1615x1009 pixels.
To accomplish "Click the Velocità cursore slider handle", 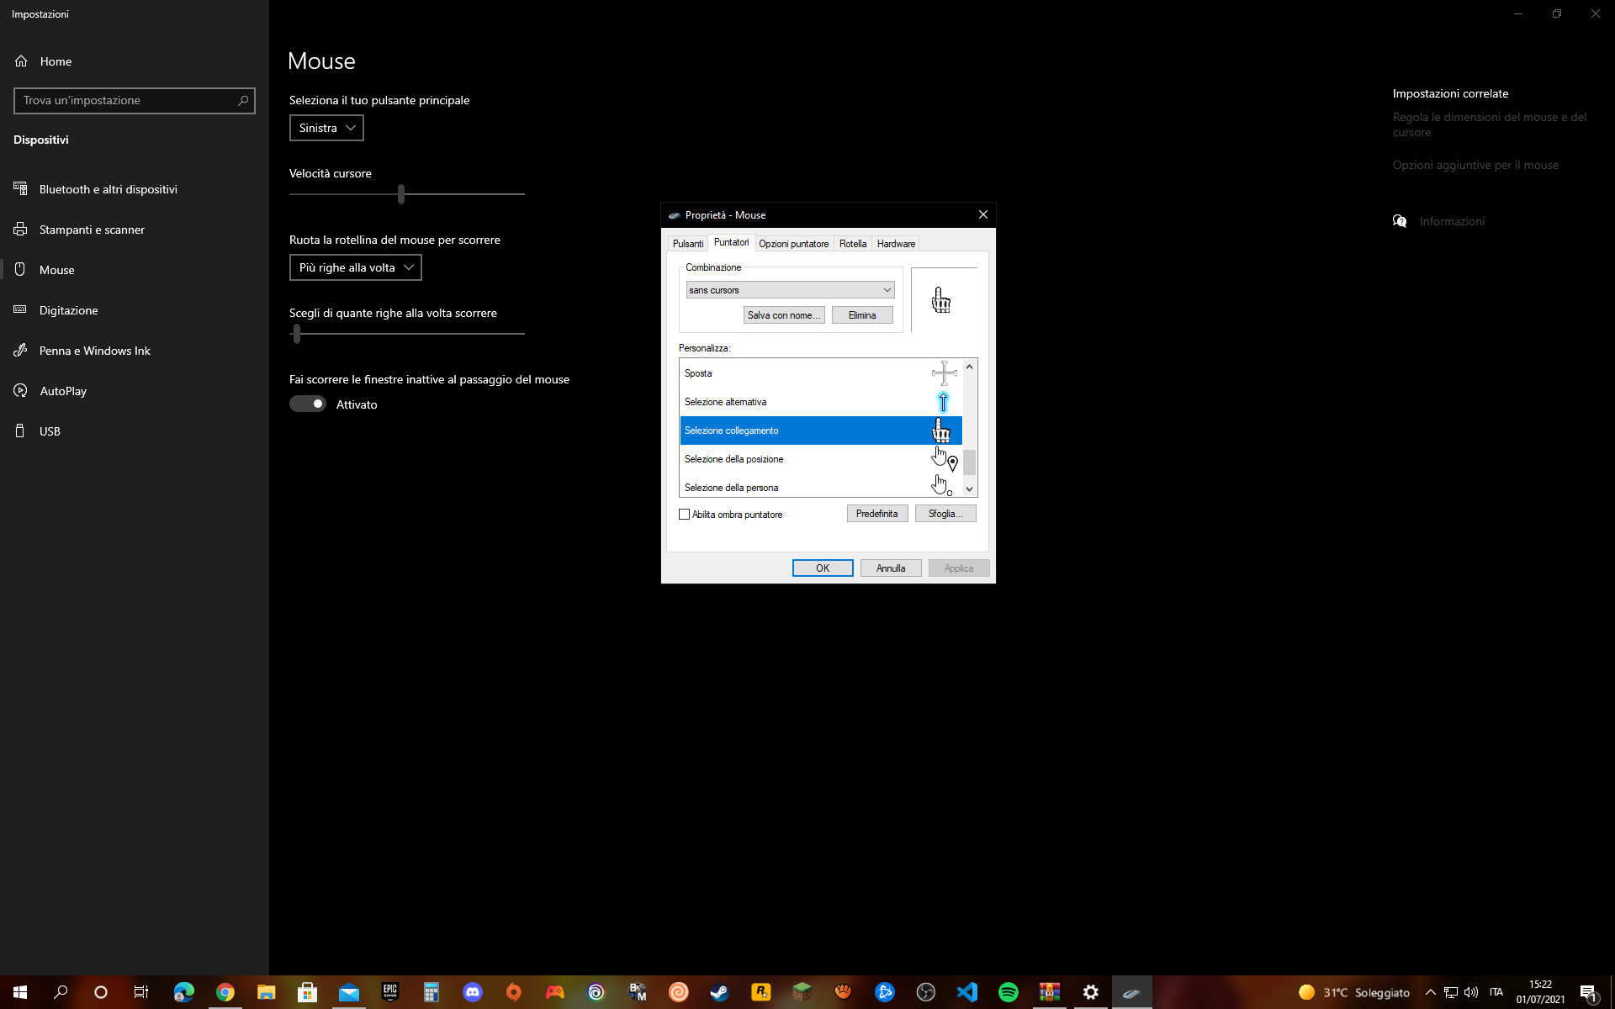I will pyautogui.click(x=401, y=194).
